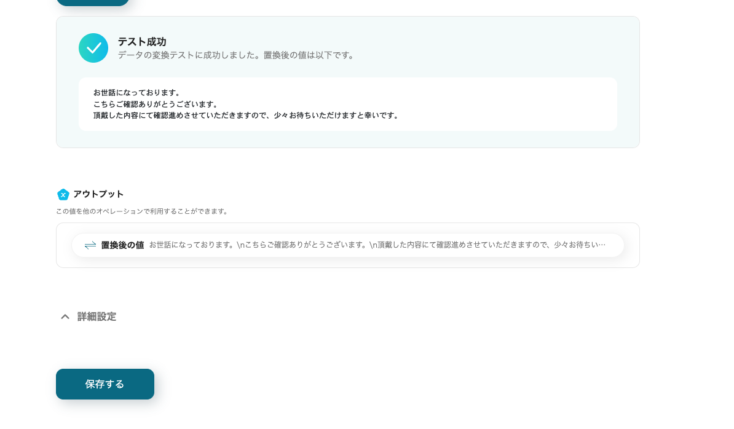Screen dimensions: 734x429
Task: Click the アウトプット heading text
Action: pos(98,194)
